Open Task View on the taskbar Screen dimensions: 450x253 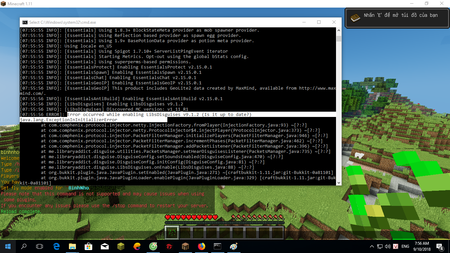pyautogui.click(x=40, y=246)
